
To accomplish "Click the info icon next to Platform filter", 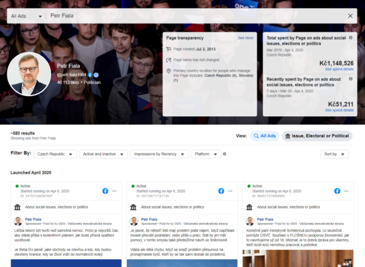I will 225,154.
